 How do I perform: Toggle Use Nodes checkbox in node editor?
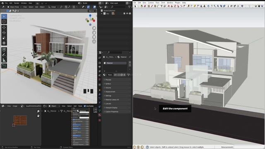[x=85, y=106]
